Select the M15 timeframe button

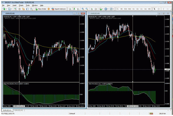tap(125, 9)
